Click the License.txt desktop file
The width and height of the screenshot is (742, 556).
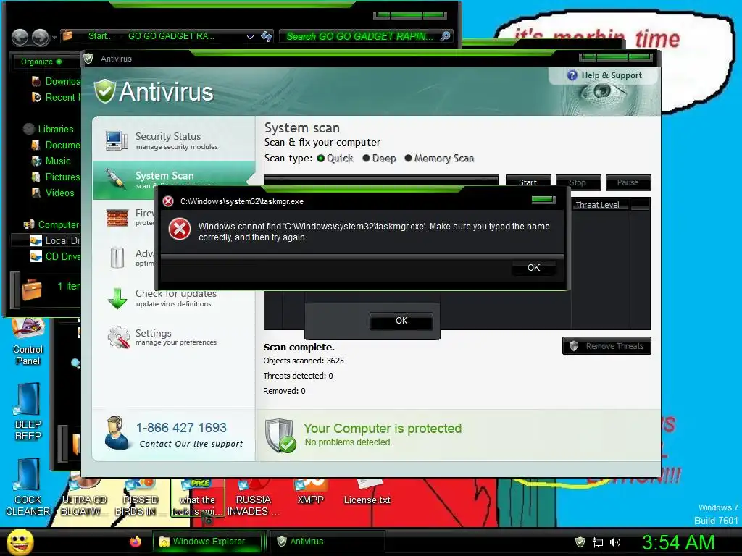click(x=367, y=492)
